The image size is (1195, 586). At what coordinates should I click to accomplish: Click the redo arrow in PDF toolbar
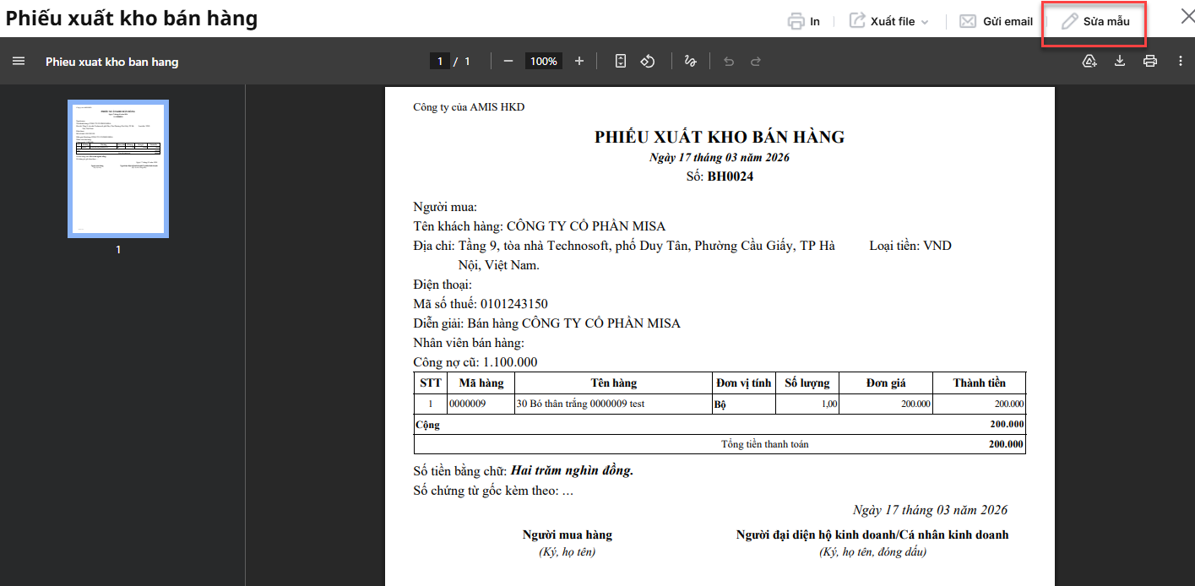coord(756,61)
